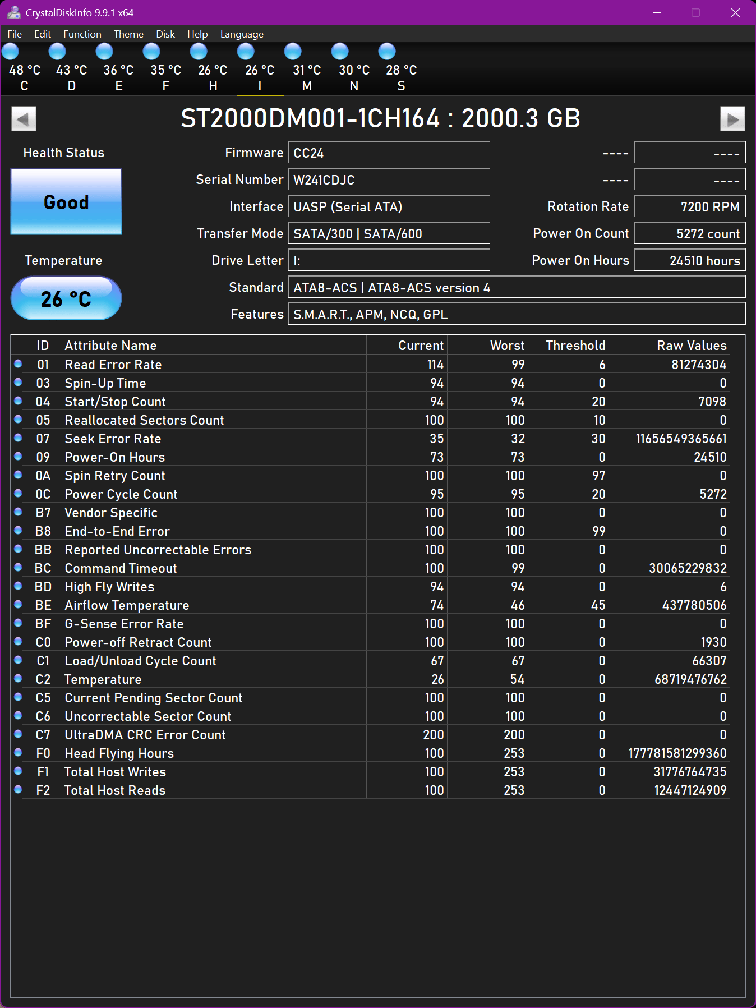Click status dot for Airflow Temperature
This screenshot has width=756, height=1008.
(x=18, y=605)
